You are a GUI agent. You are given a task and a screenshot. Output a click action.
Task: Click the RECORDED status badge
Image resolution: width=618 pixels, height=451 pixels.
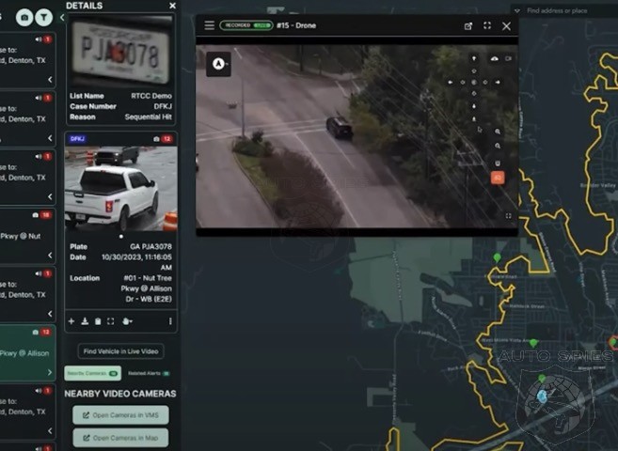coord(246,25)
